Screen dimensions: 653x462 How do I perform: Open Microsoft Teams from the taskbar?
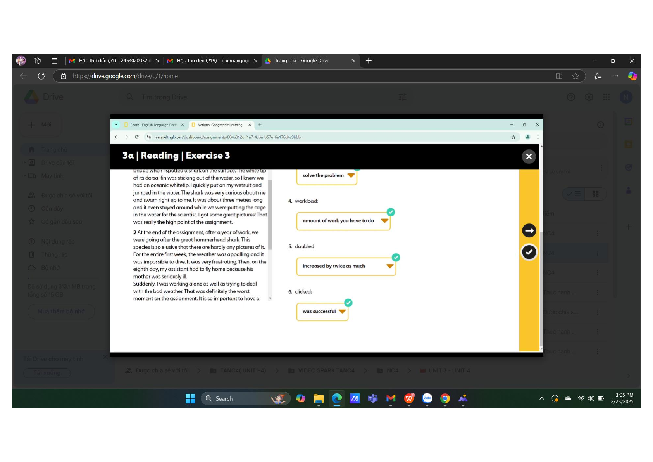pos(372,398)
